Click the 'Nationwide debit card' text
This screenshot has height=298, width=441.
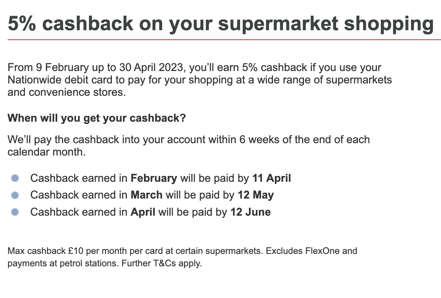pyautogui.click(x=57, y=80)
